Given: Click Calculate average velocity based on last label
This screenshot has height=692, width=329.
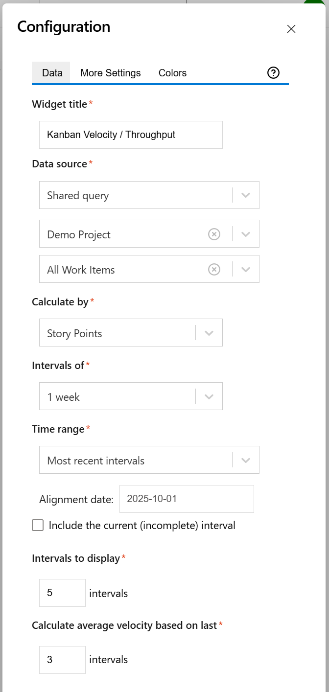Looking at the screenshot, I should coord(124,625).
